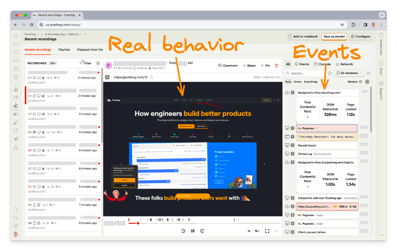Pause the recording playback
This screenshot has height=251, width=397.
[x=193, y=231]
